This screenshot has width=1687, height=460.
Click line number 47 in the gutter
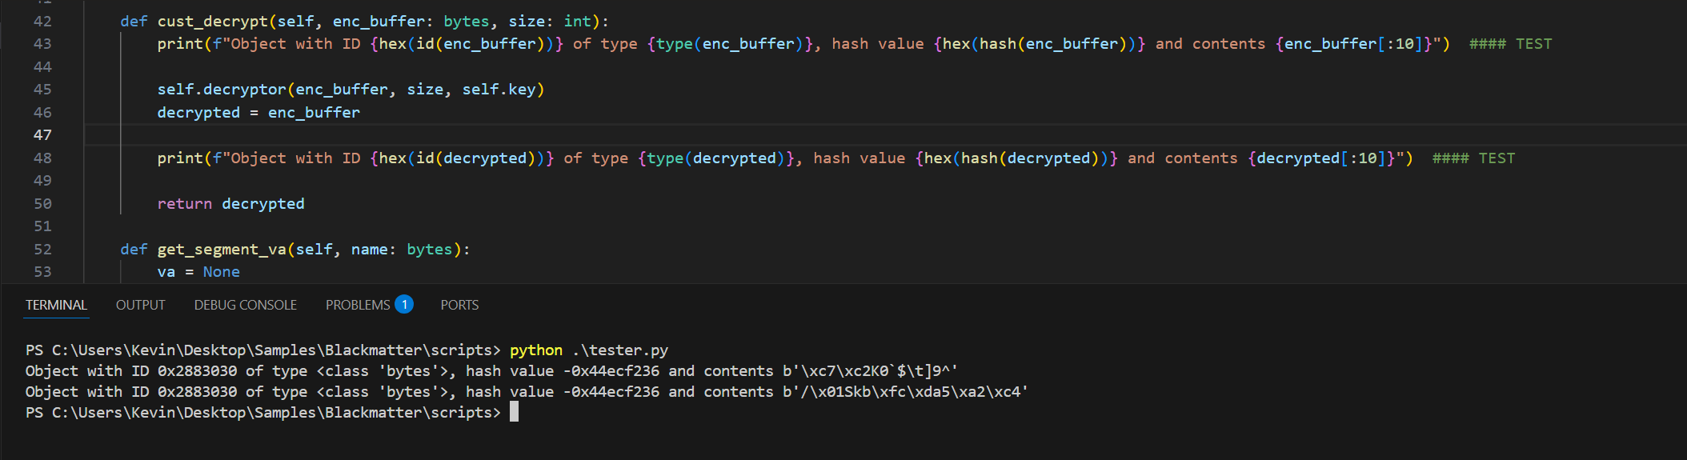coord(42,135)
